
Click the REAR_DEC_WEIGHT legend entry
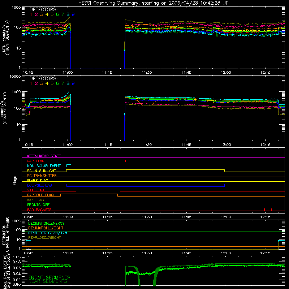click(44, 238)
